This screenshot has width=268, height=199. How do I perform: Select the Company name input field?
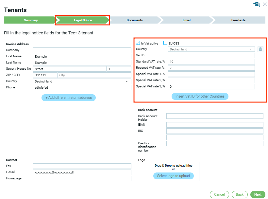point(82,50)
